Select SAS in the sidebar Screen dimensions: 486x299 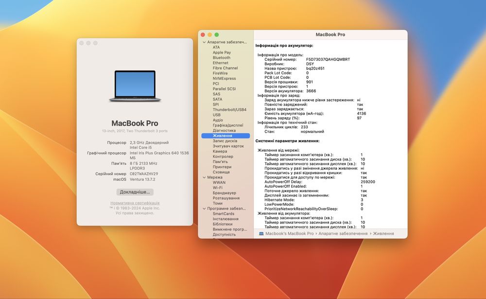(216, 94)
